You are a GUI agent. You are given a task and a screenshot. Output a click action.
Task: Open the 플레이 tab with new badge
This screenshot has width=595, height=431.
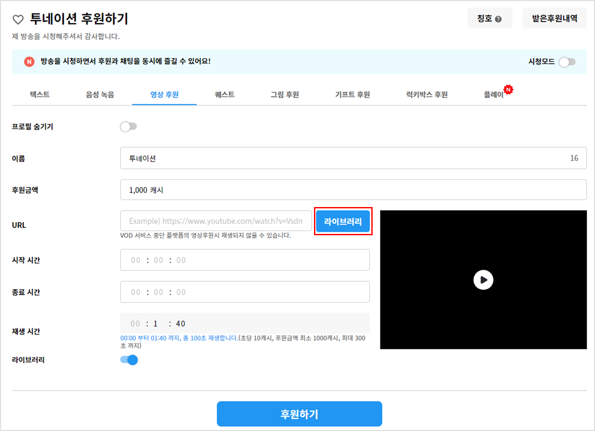tap(494, 95)
